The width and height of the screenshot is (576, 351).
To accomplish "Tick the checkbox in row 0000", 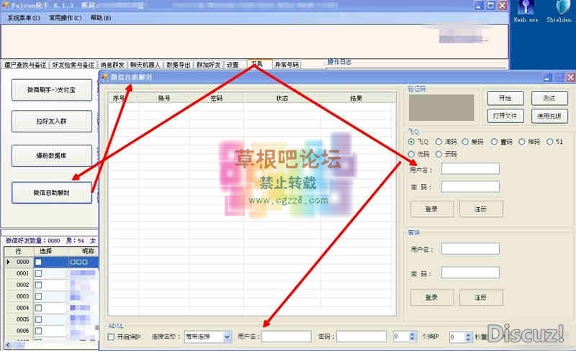I will coord(38,262).
